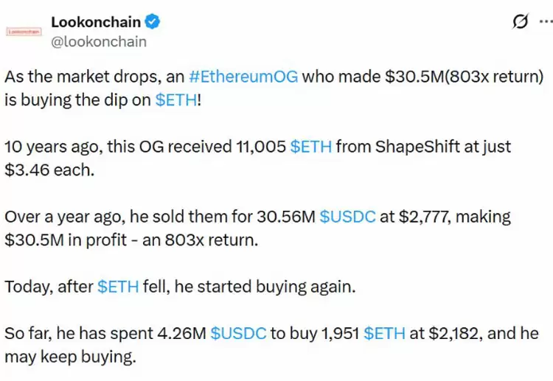
Task: Open the Lookonchain display name
Action: coord(96,22)
